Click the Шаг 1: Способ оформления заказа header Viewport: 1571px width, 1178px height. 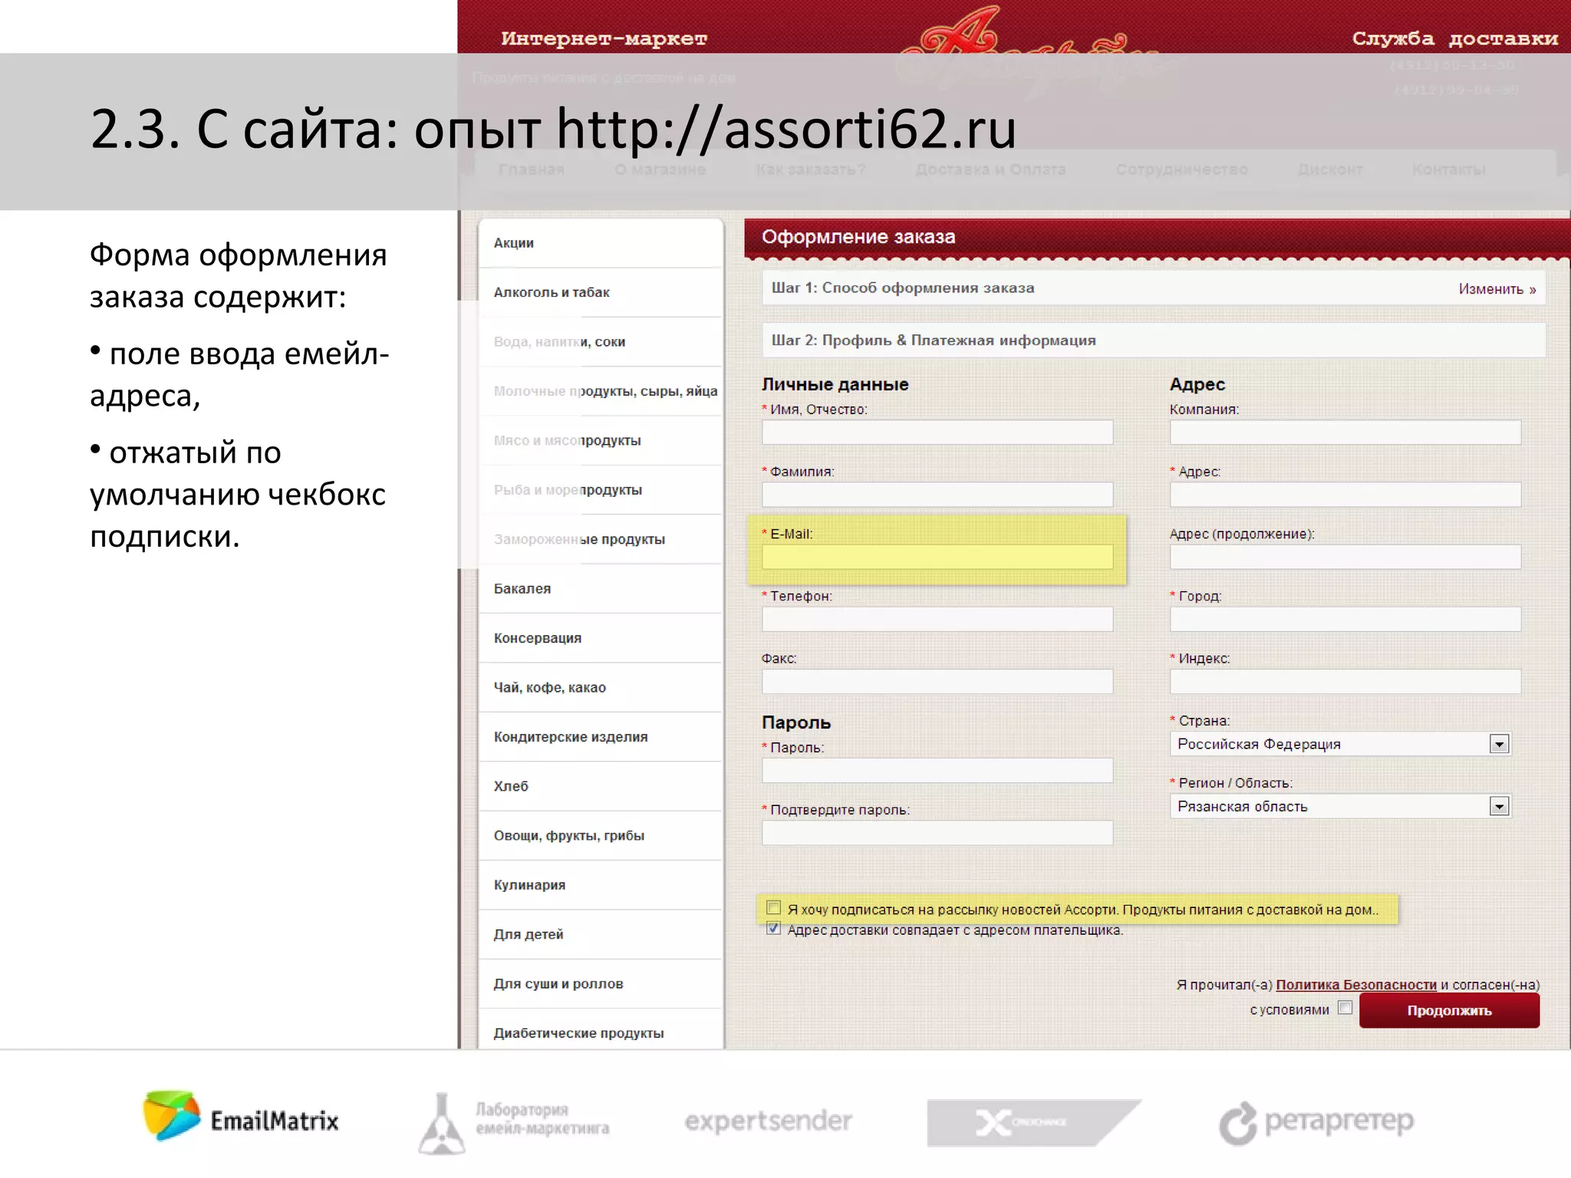(1154, 288)
